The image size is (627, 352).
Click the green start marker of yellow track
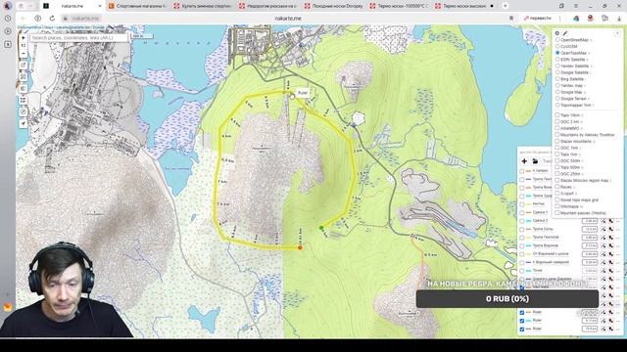(321, 228)
